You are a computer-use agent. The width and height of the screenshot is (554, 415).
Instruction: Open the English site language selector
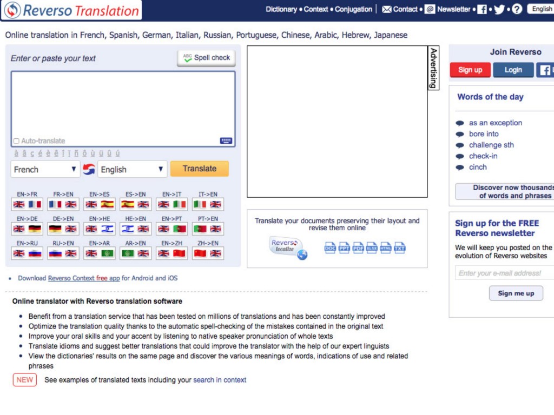pyautogui.click(x=541, y=9)
